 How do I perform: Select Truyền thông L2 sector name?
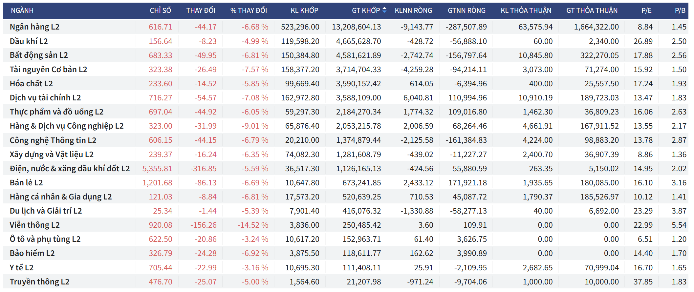point(39,282)
